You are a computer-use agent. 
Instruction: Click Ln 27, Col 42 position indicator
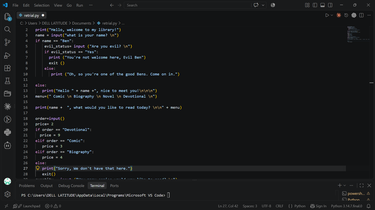click(x=228, y=206)
